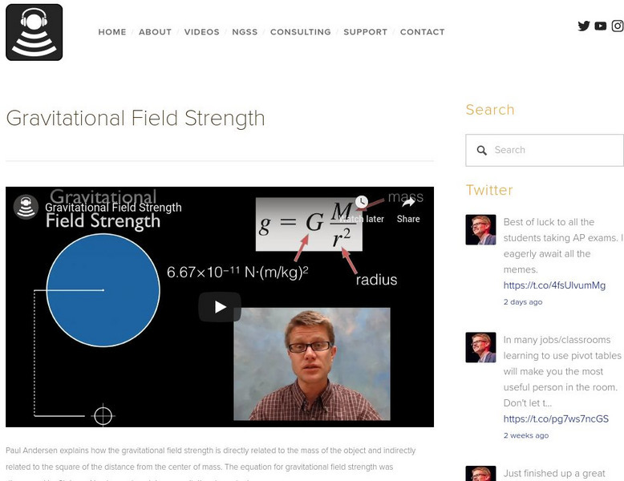624x481 pixels.
Task: Follow the t.co/pg7ws7ncGS tweet link
Action: pyautogui.click(x=556, y=418)
